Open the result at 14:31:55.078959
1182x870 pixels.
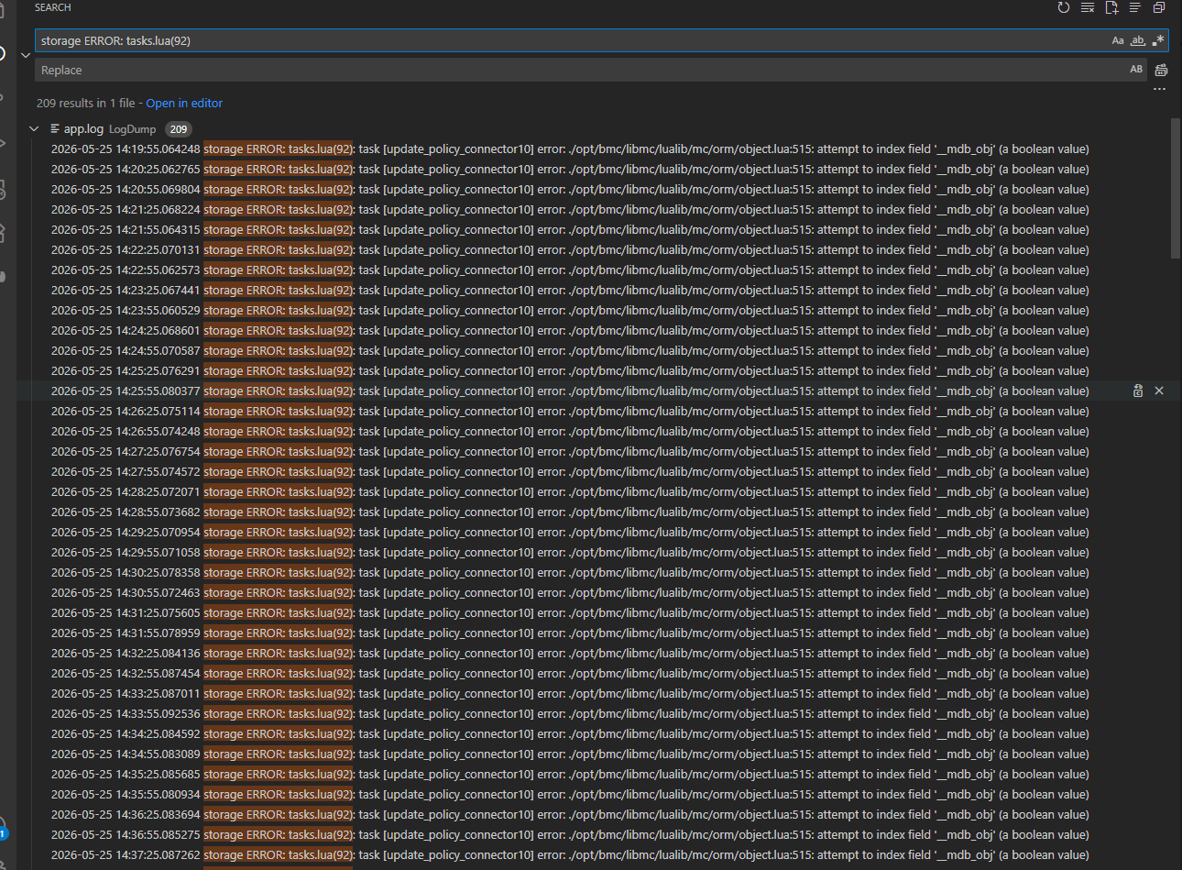[x=570, y=633]
